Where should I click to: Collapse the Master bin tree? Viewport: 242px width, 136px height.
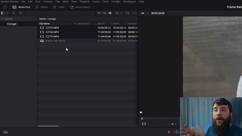coord(2,19)
